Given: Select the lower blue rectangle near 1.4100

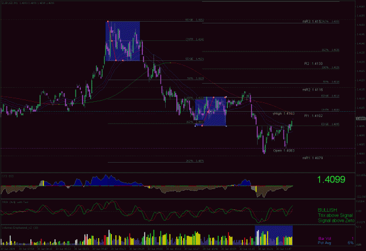Looking at the screenshot, I should click(x=211, y=112).
